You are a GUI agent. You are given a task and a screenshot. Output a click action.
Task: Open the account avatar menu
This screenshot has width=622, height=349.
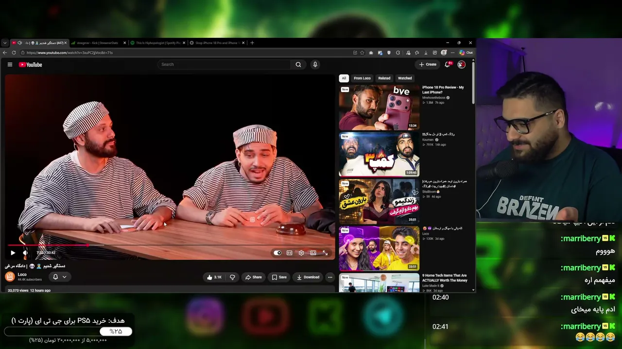pos(461,64)
